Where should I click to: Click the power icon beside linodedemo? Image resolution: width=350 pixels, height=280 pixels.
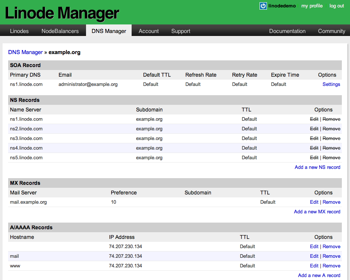coord(263,6)
